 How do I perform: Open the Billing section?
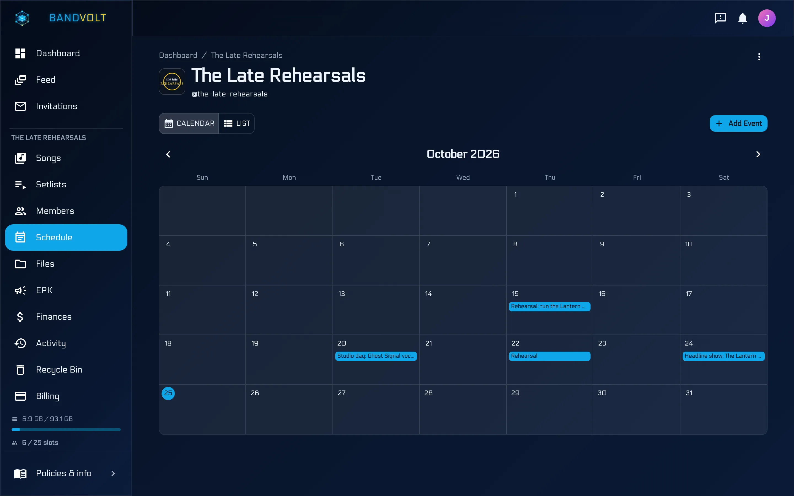(66, 396)
